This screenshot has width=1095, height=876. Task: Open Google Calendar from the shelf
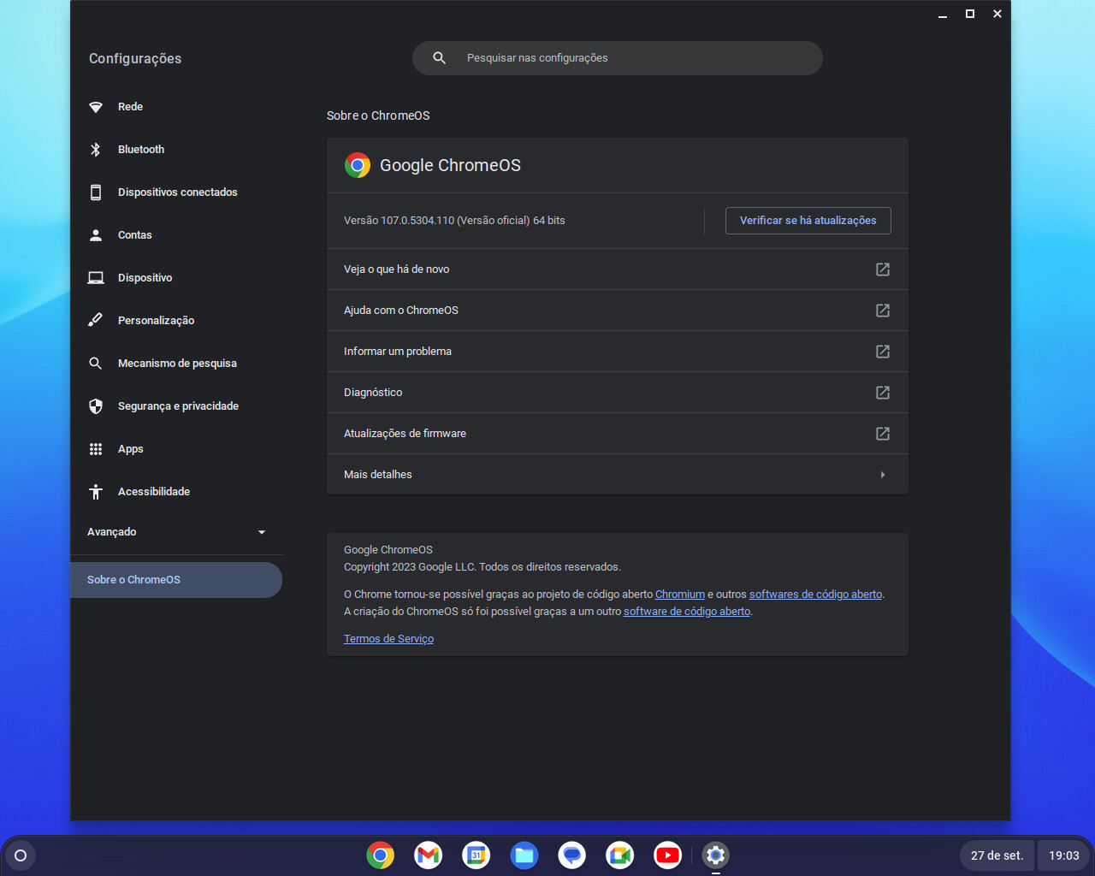click(x=476, y=855)
